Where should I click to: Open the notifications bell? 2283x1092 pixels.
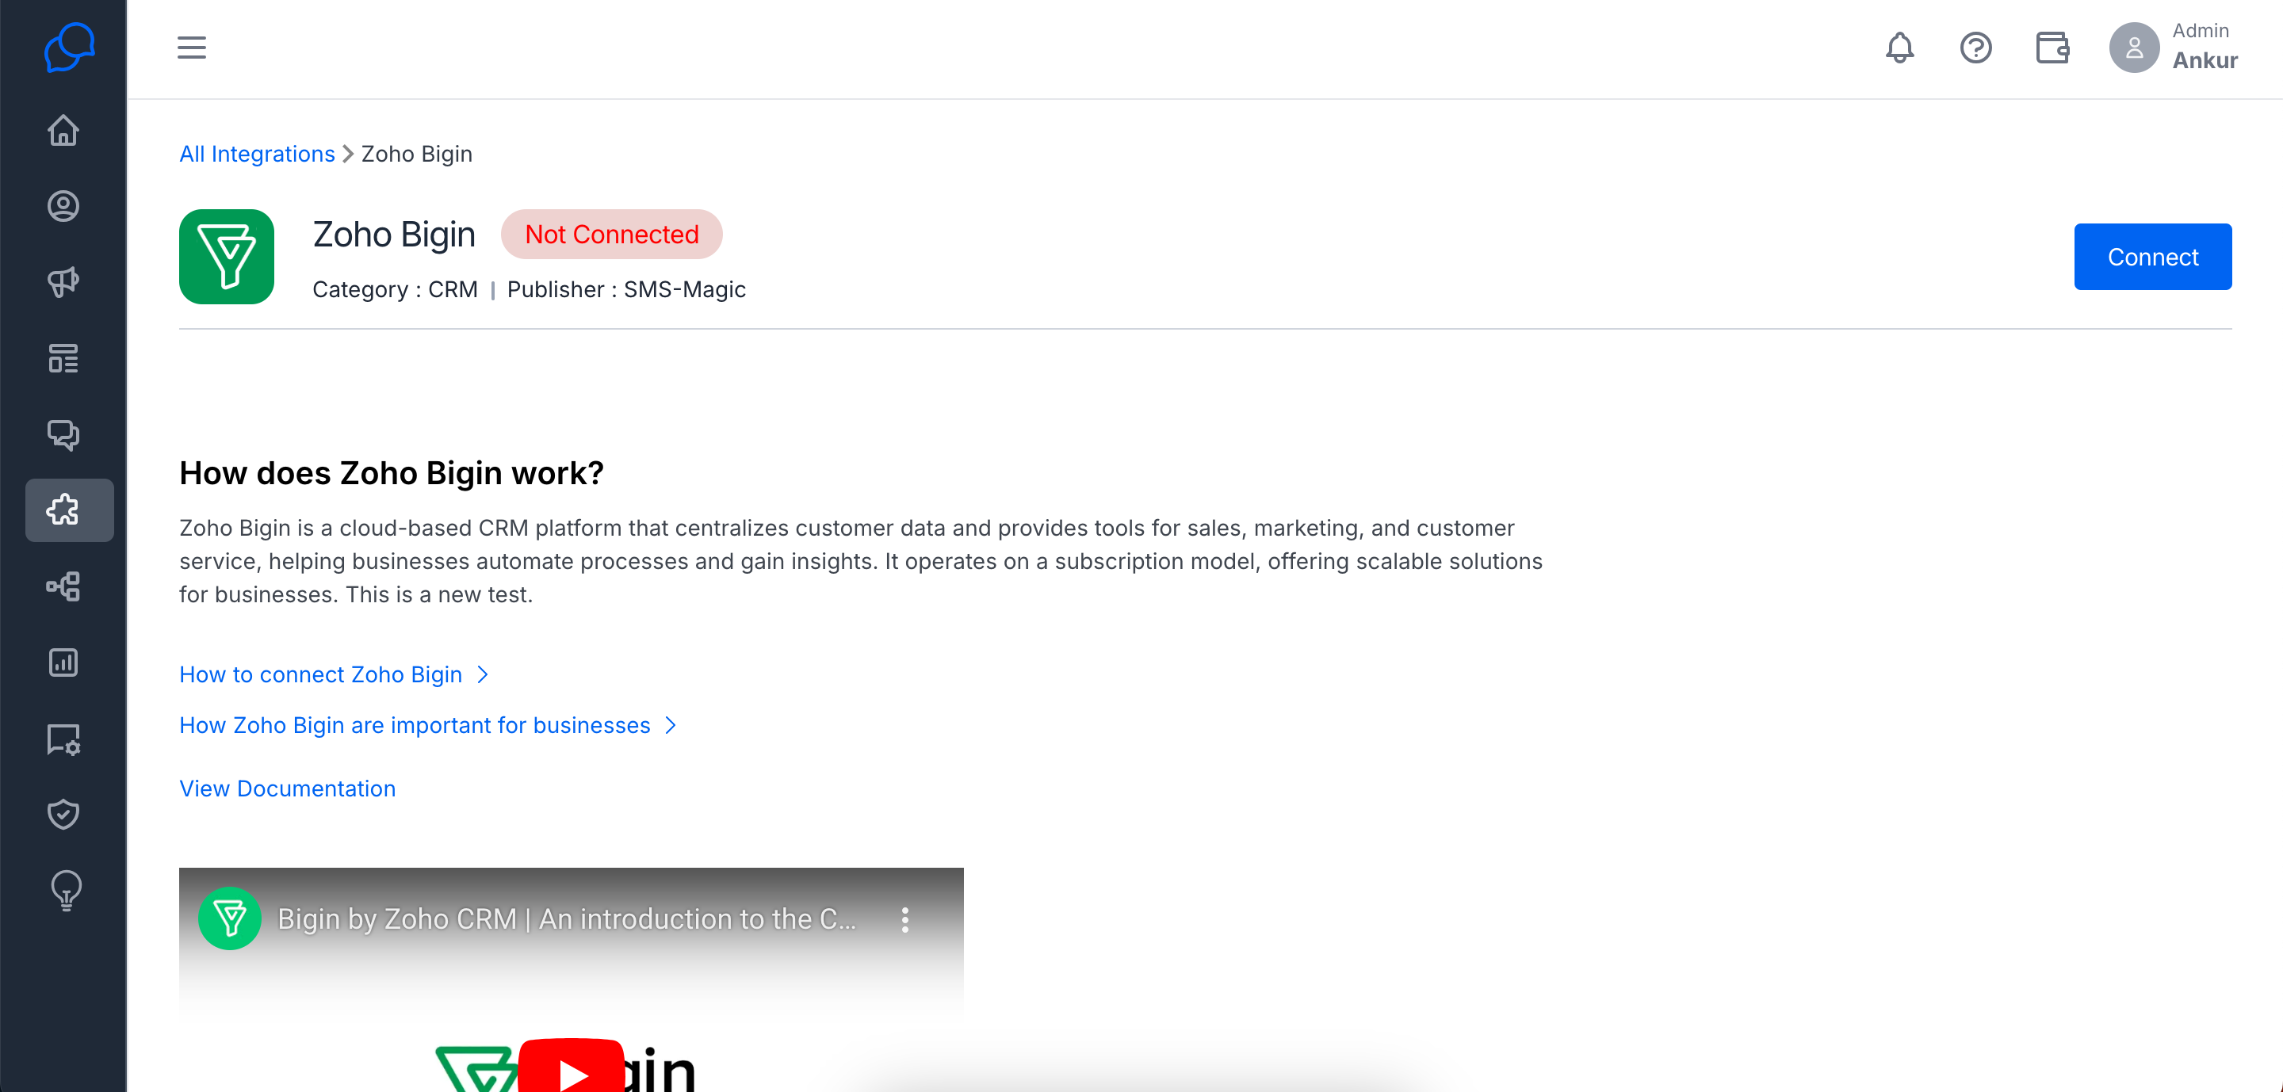point(1899,48)
